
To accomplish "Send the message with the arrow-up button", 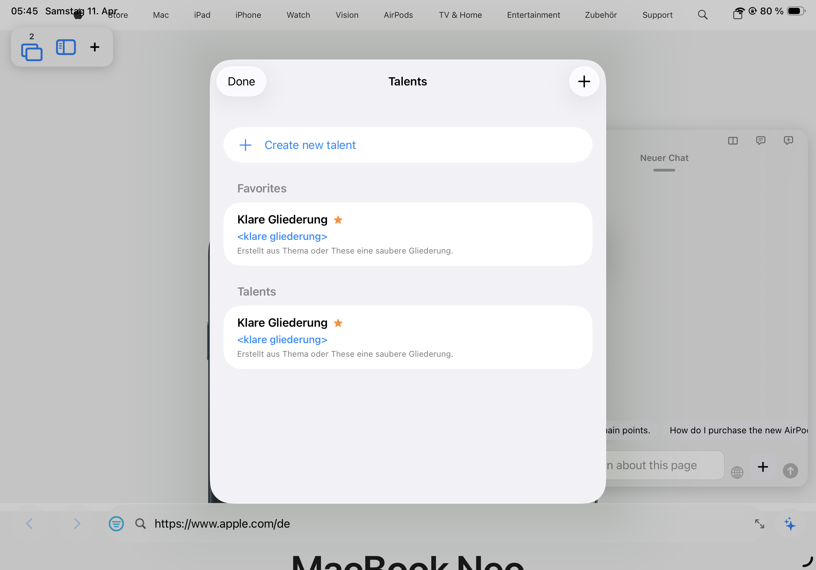I will [x=790, y=471].
